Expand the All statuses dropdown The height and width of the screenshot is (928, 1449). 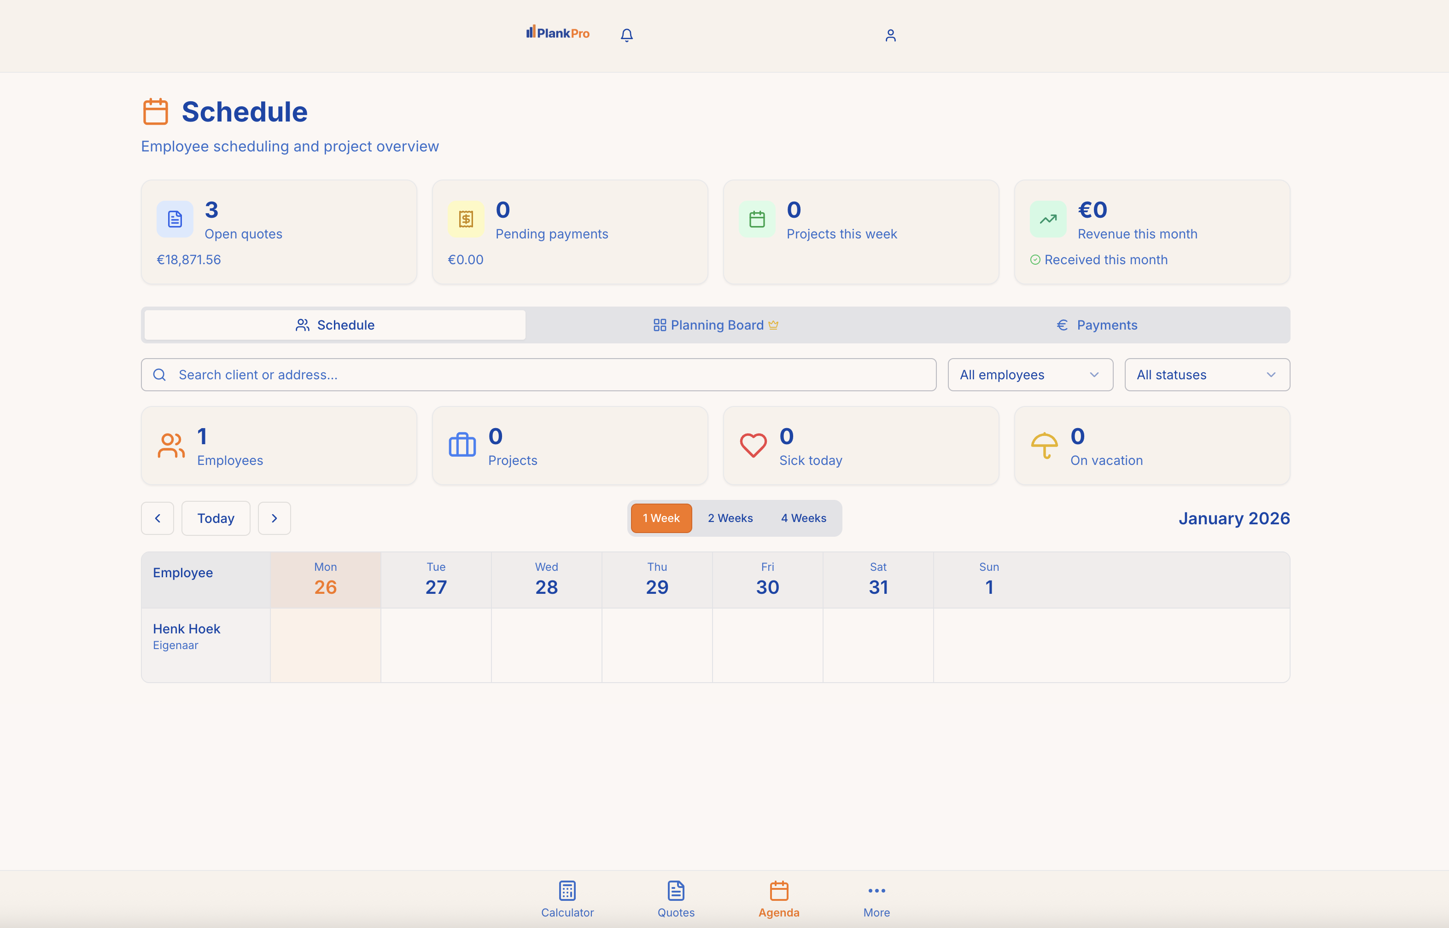pyautogui.click(x=1207, y=375)
